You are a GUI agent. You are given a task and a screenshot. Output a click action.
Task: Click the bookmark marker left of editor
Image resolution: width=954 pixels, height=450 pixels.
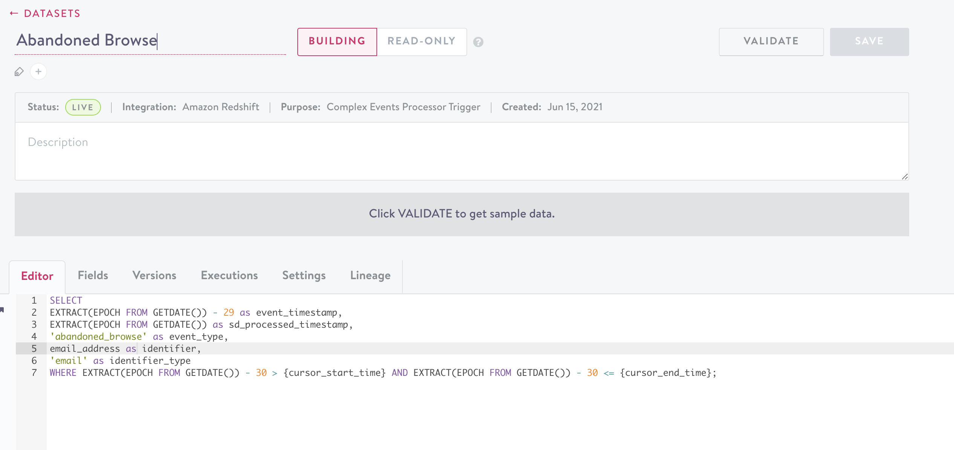[x=2, y=310]
